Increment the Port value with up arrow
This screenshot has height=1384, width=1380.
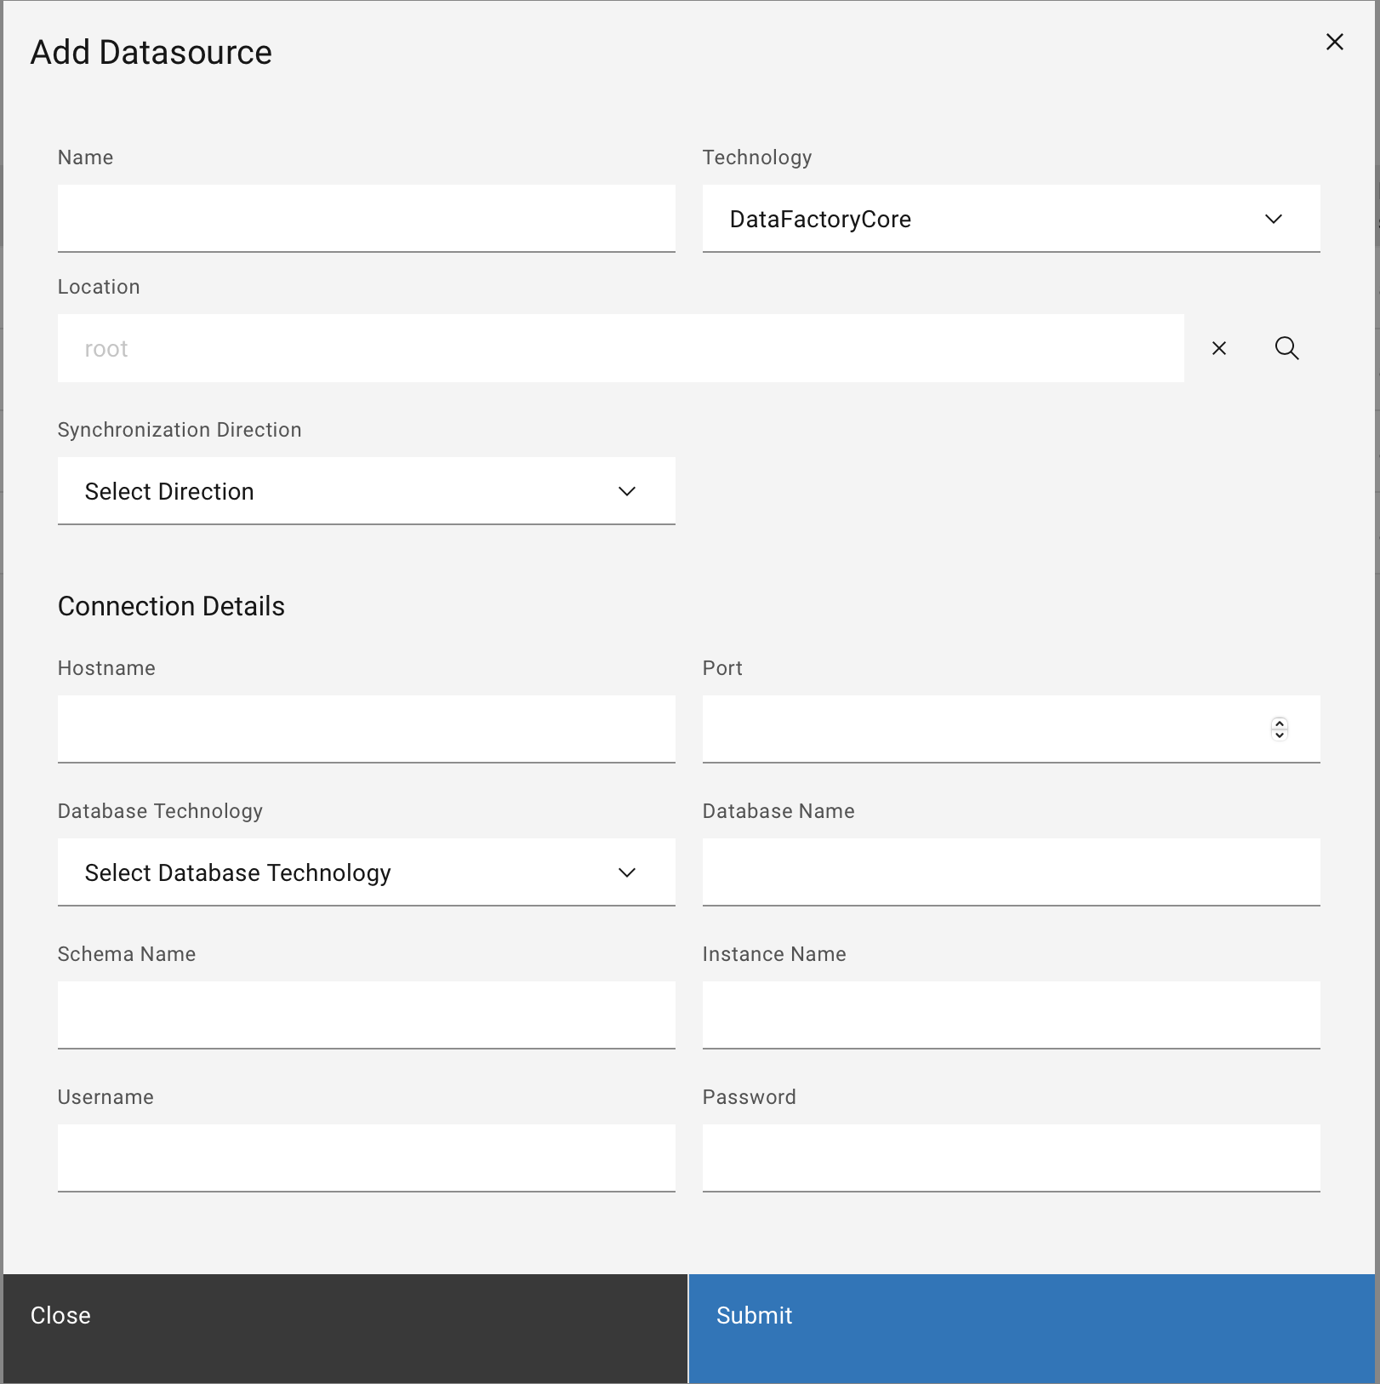click(1279, 723)
